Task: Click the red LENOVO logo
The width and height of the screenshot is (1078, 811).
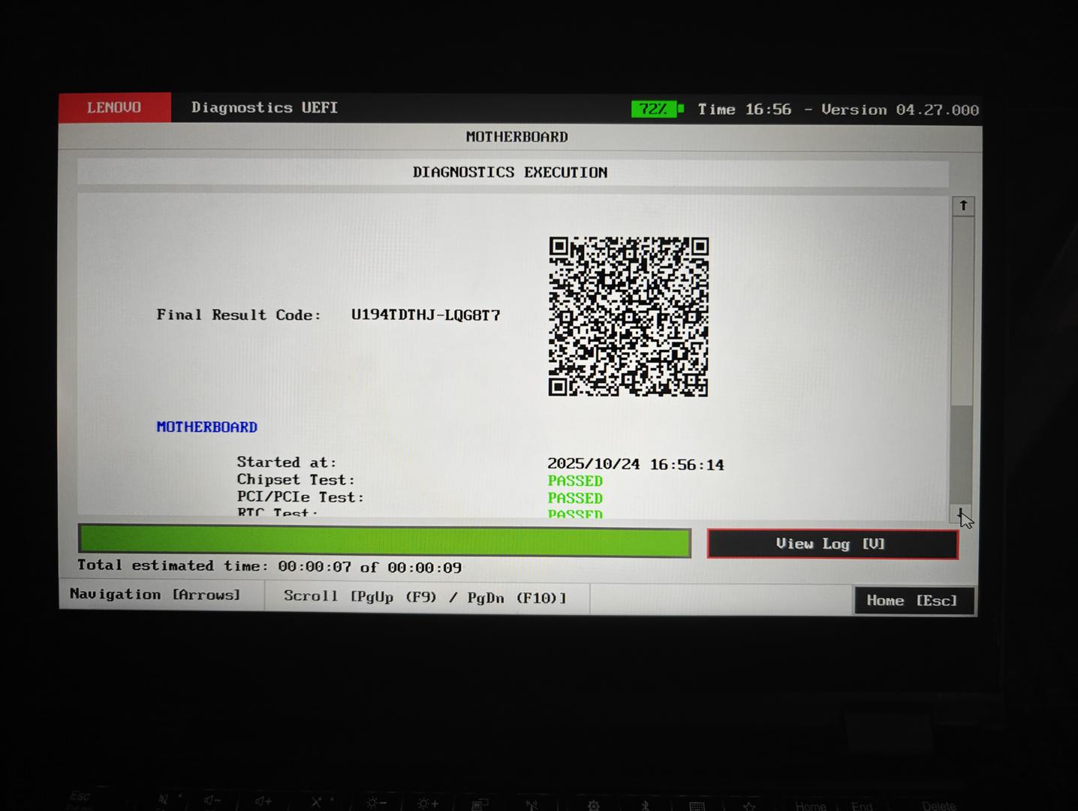Action: pyautogui.click(x=114, y=107)
